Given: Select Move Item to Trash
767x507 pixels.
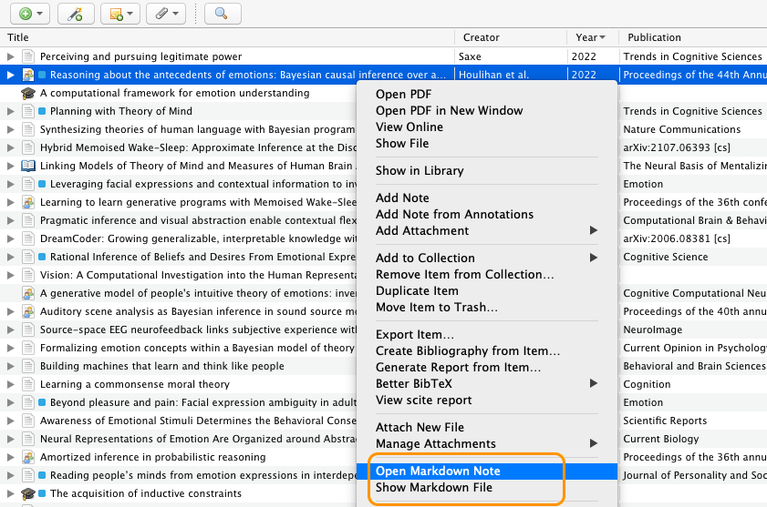Looking at the screenshot, I should point(487,308).
